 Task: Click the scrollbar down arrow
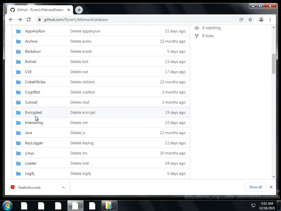(x=274, y=177)
